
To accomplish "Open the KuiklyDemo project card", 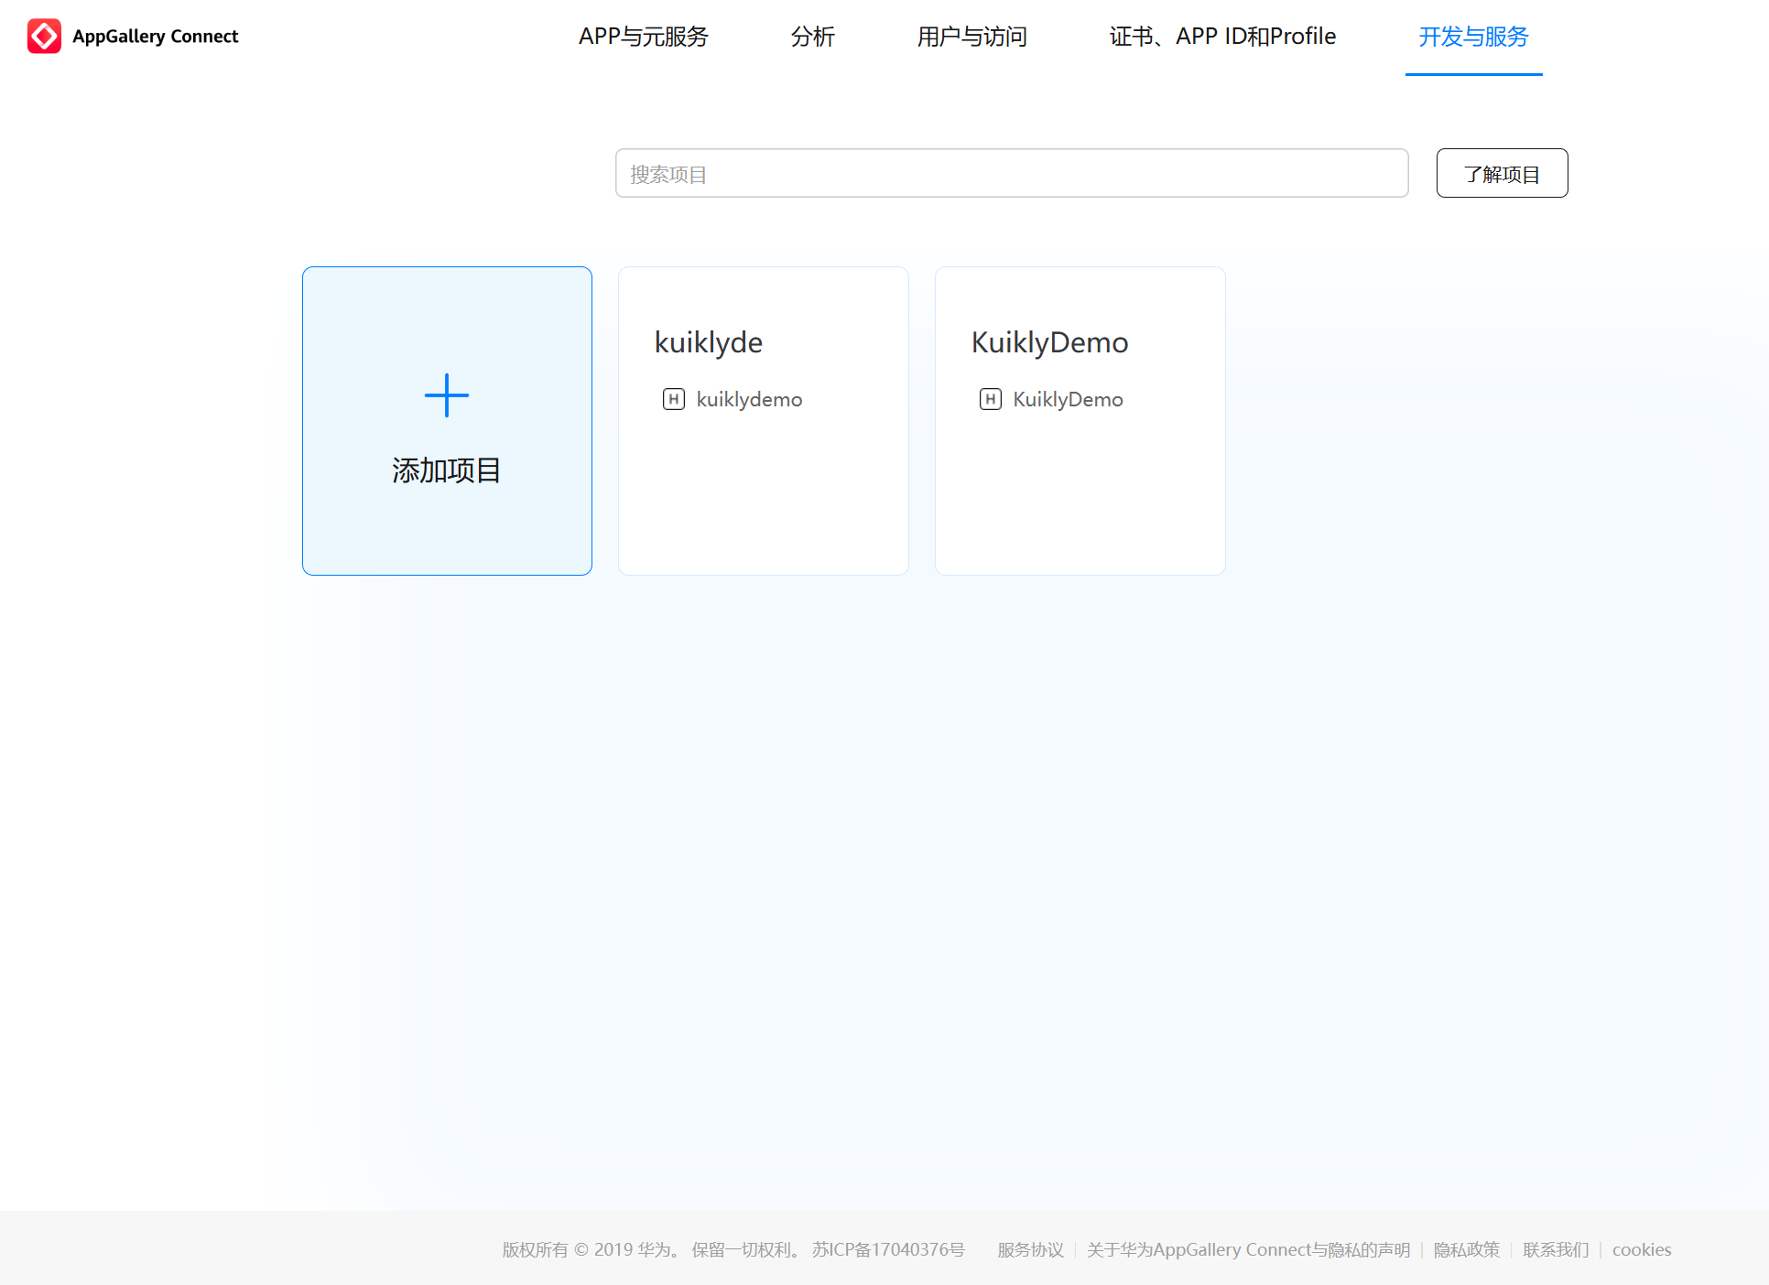I will coord(1080,421).
